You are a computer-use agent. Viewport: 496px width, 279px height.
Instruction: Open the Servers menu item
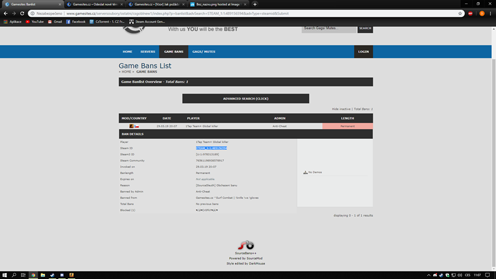pos(148,52)
